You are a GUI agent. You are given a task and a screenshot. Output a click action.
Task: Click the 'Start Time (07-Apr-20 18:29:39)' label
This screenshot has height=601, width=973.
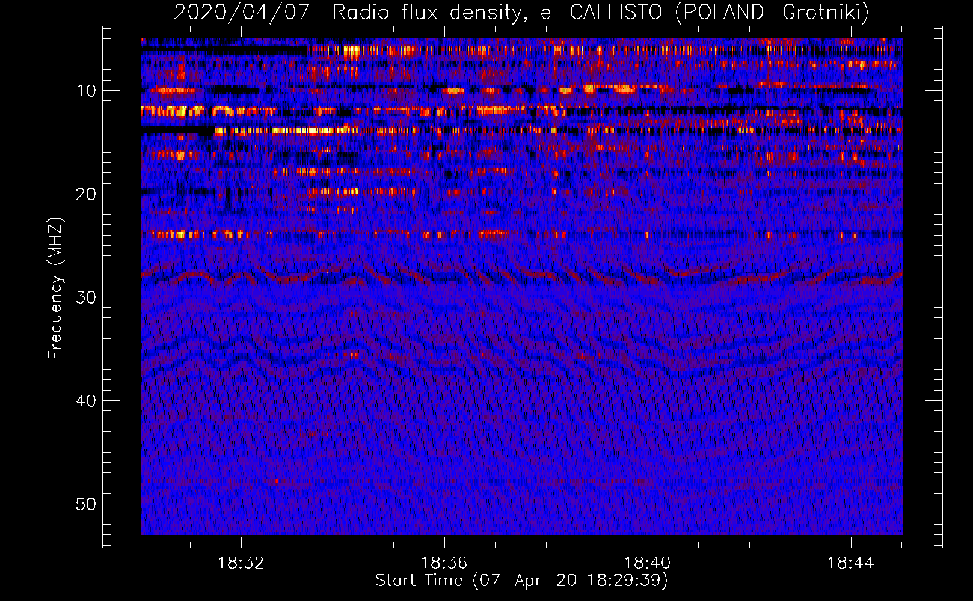pyautogui.click(x=521, y=581)
